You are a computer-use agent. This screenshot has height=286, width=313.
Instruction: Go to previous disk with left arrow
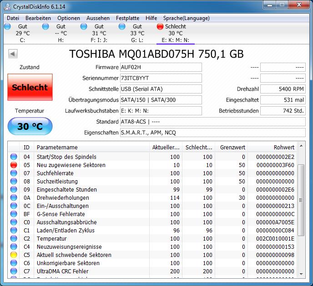pos(13,54)
